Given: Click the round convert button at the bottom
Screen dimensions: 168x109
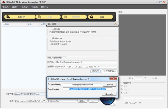Looking at the screenshot, I should point(108,101).
